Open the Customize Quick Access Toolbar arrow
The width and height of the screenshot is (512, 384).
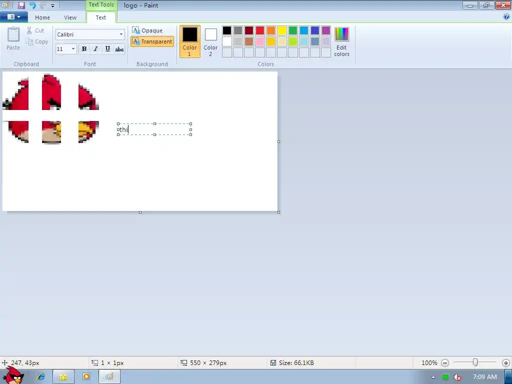tap(52, 5)
